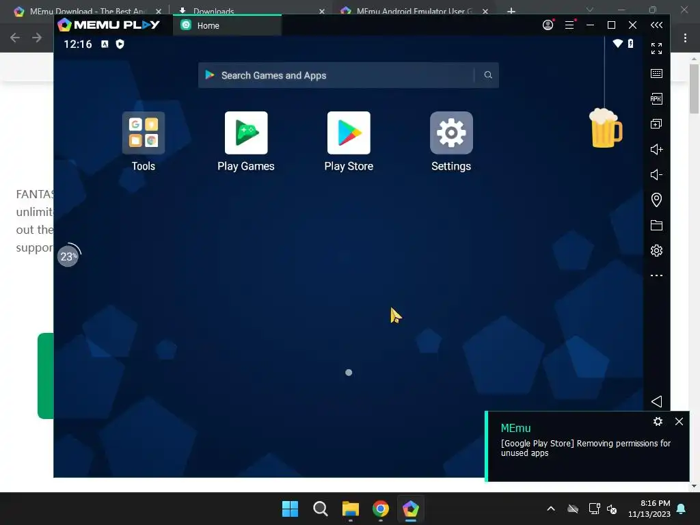The image size is (700, 525).
Task: Open MEmu account profile icon
Action: click(x=548, y=25)
